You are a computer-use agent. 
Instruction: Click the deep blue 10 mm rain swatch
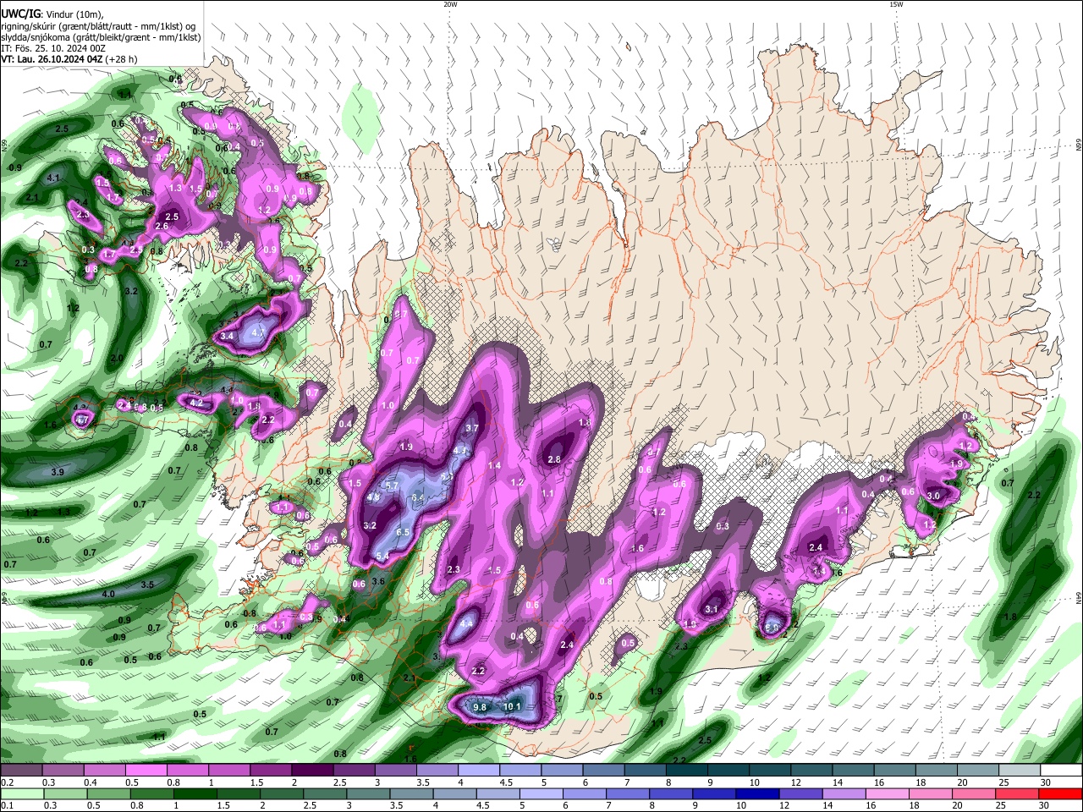(756, 793)
